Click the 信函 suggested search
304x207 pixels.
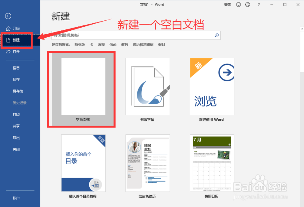(x=113, y=45)
